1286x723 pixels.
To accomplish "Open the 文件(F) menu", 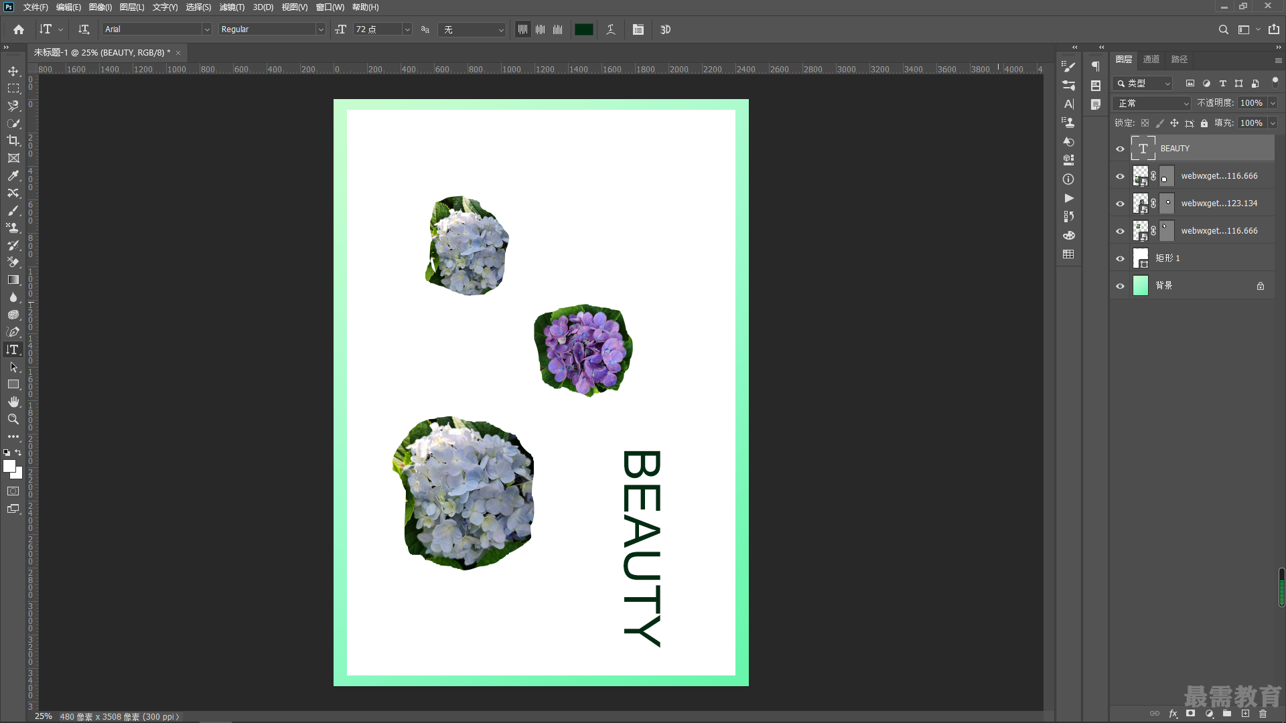I will 35,7.
